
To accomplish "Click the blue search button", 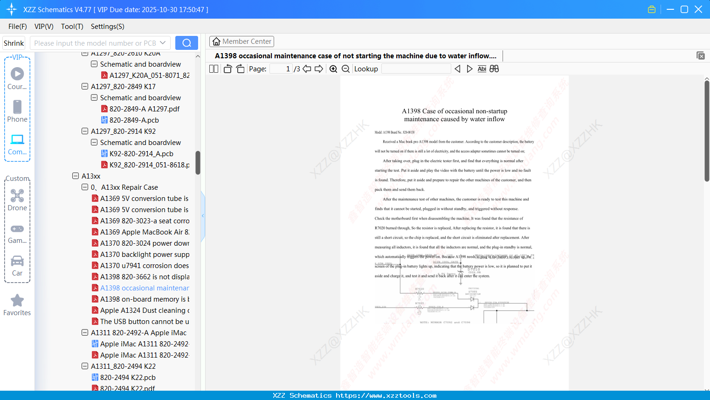I will click(x=186, y=43).
